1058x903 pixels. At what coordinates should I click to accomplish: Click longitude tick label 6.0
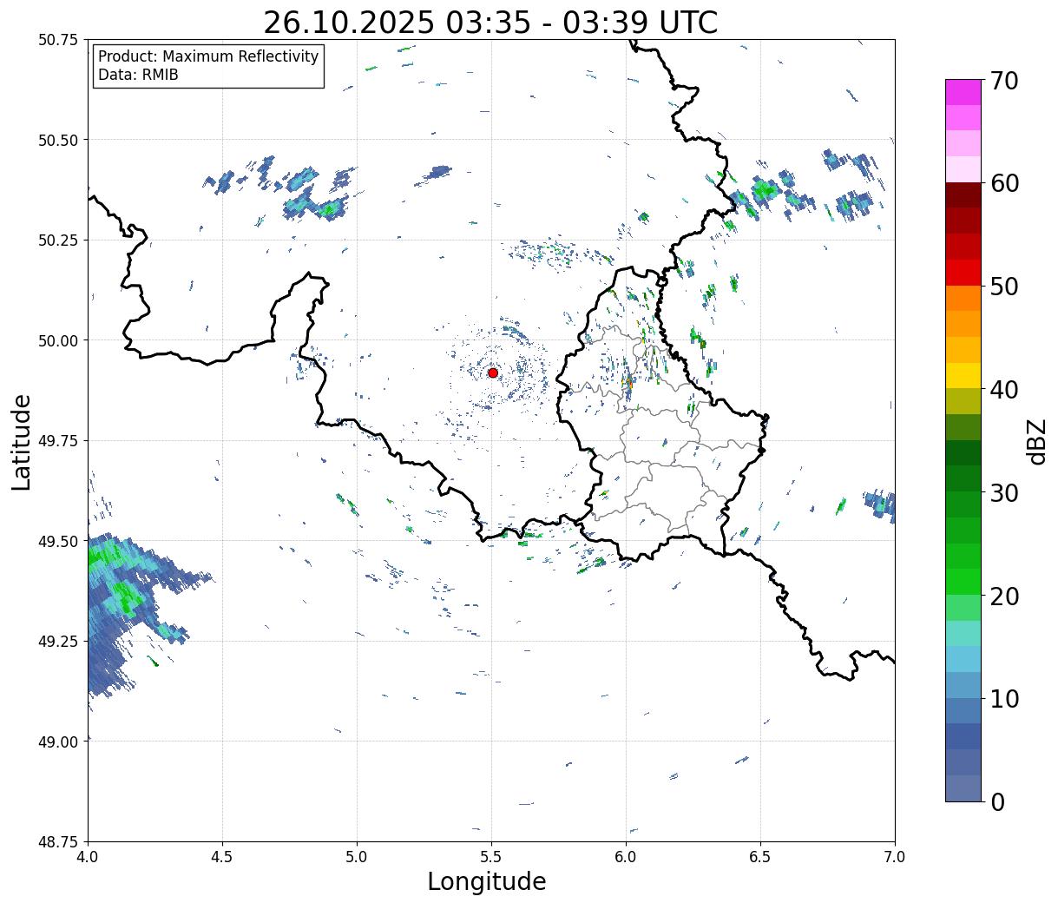point(626,857)
